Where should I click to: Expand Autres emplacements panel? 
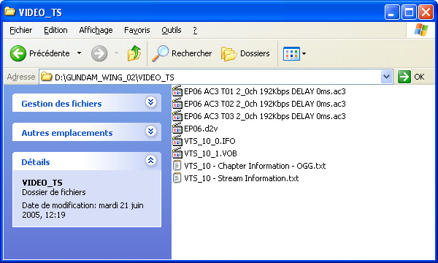[151, 131]
